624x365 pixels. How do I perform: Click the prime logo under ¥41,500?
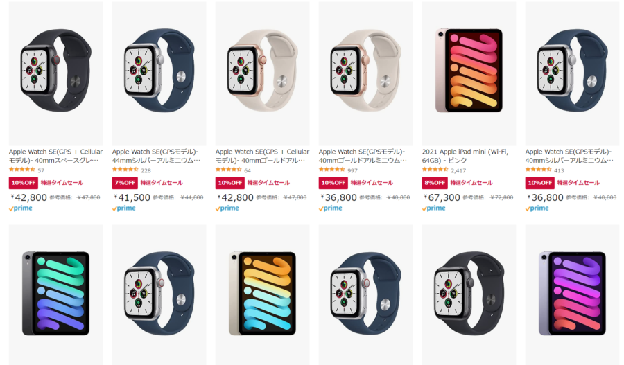coord(124,208)
